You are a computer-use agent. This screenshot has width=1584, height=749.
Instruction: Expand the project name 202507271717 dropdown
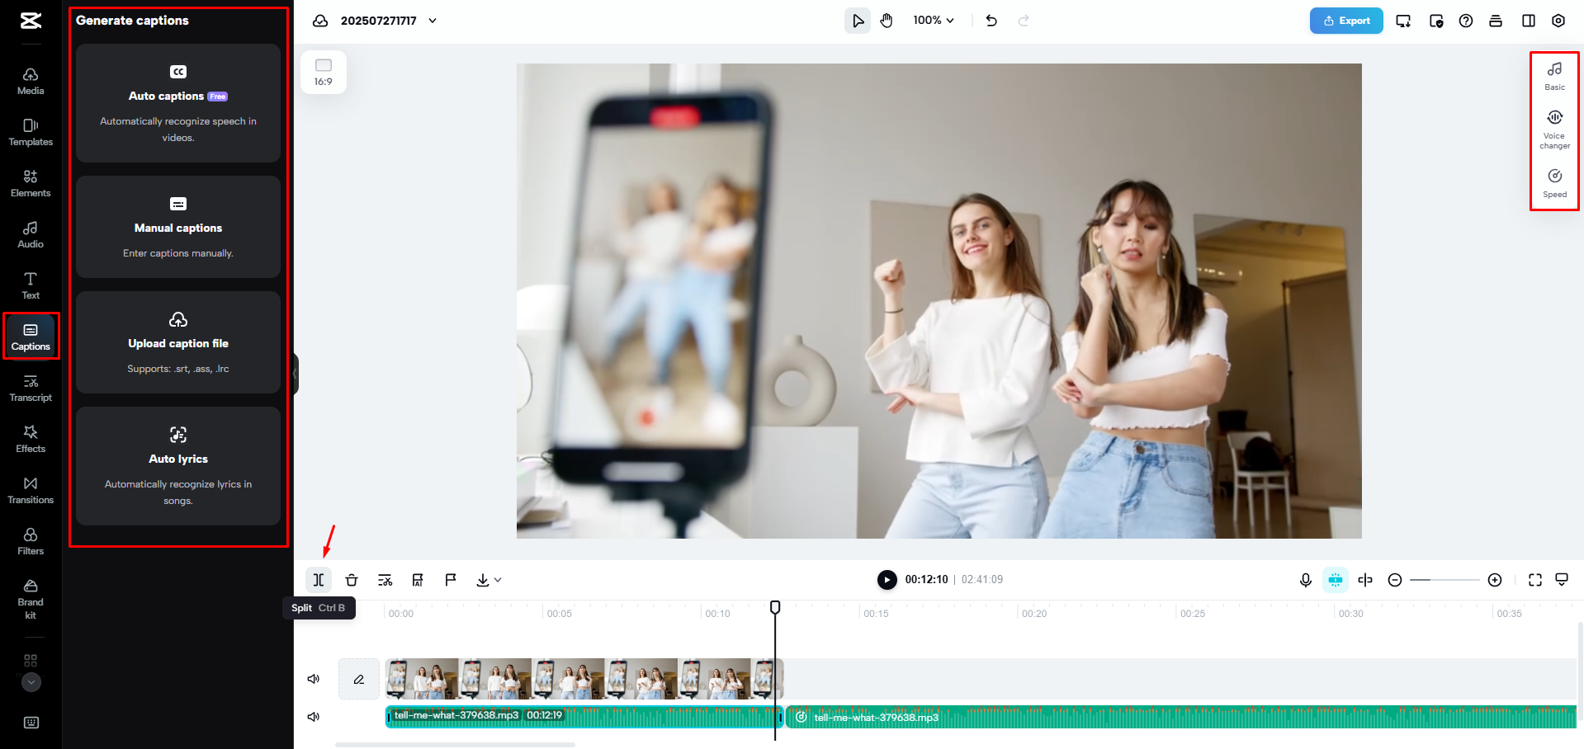pyautogui.click(x=433, y=21)
